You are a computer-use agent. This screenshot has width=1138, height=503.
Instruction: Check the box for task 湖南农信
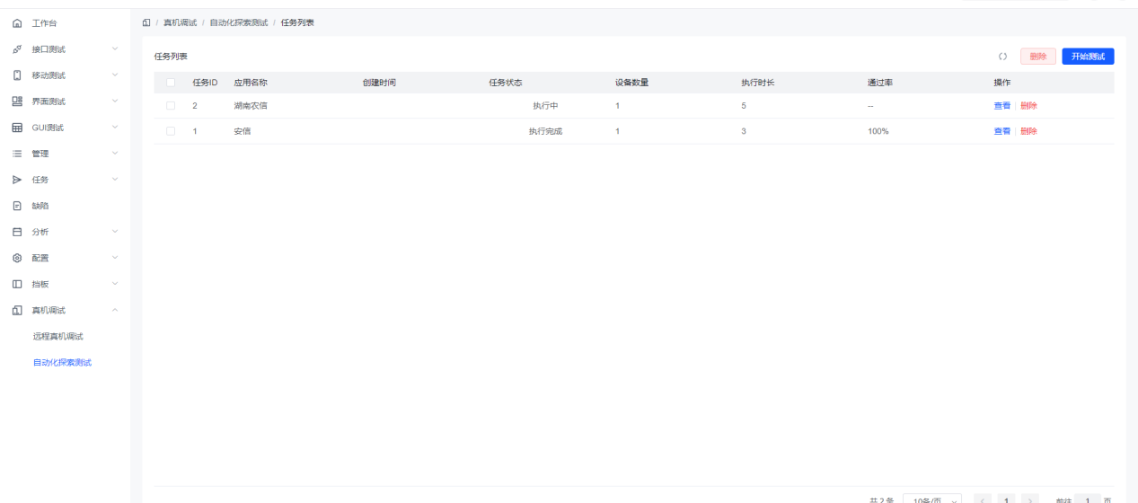point(171,106)
